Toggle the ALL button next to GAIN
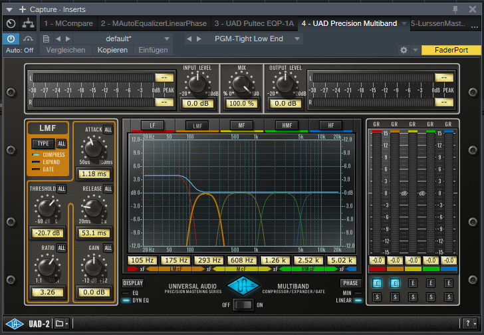This screenshot has width=484, height=335. point(108,248)
